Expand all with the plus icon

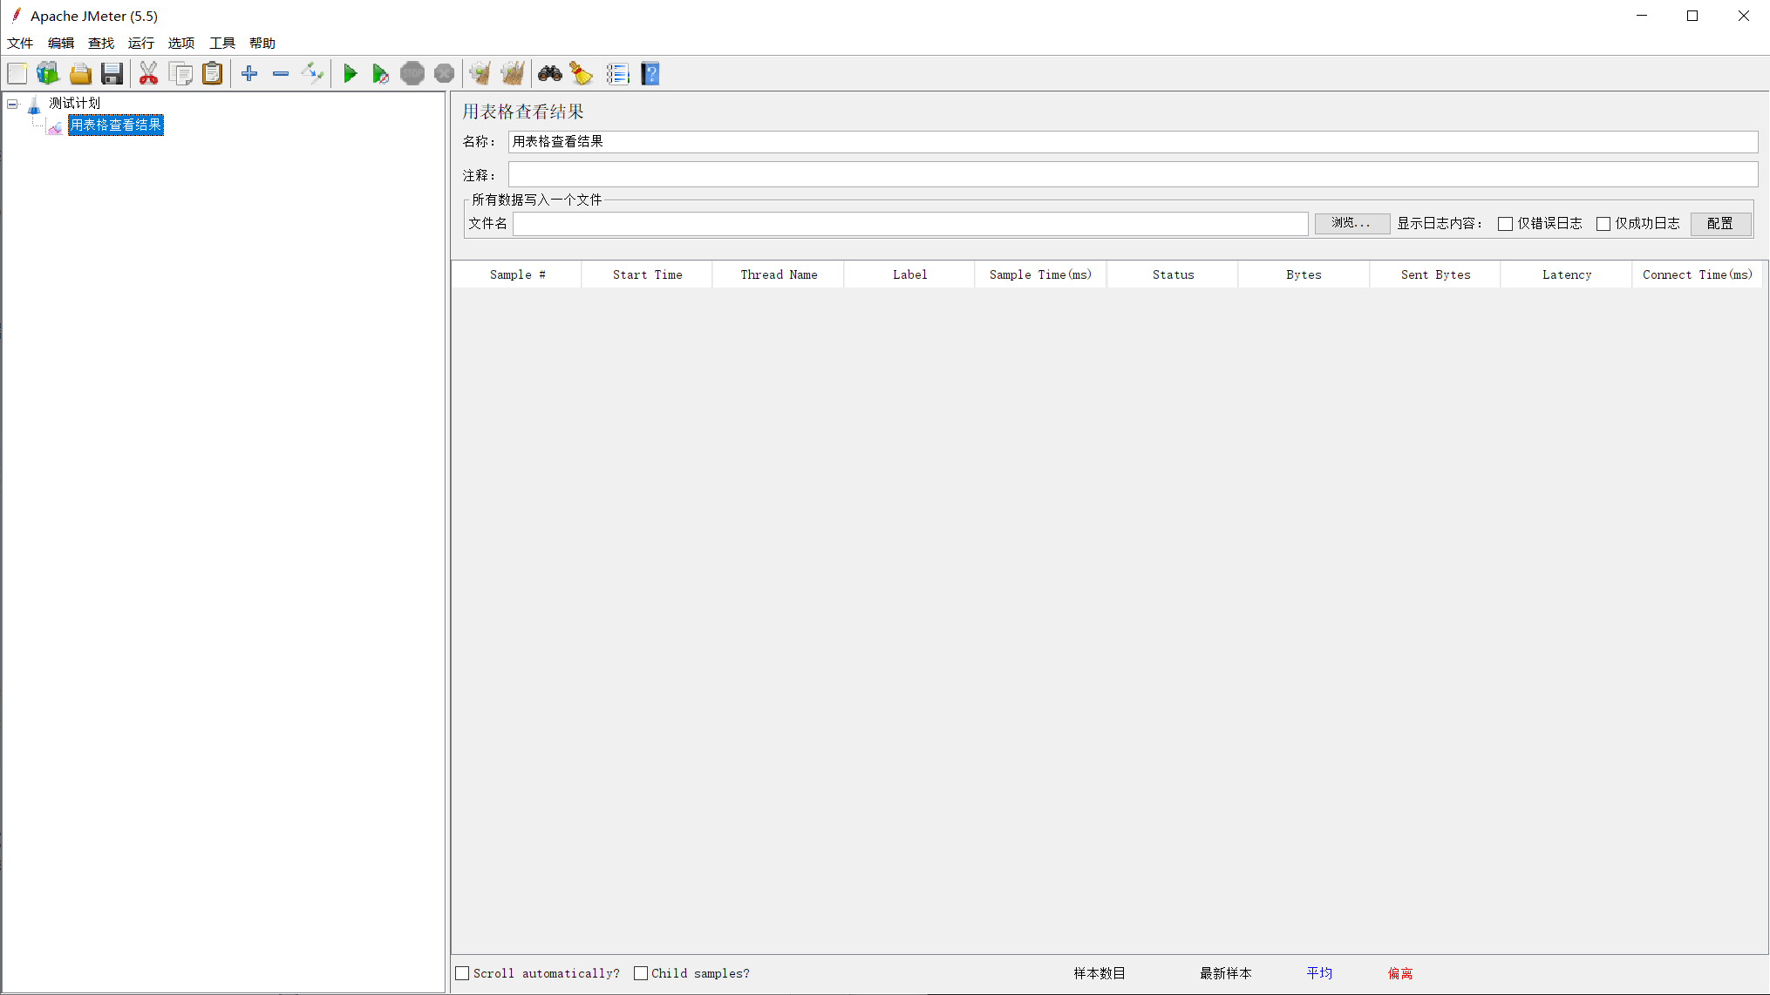249,74
